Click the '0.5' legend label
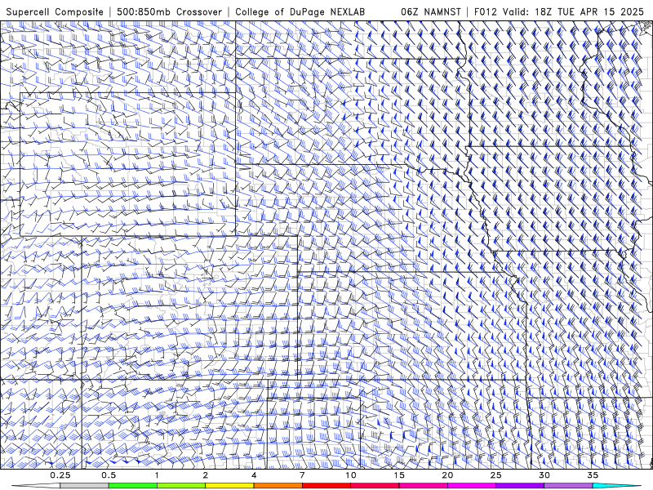Screen dimensions: 653x490 pos(109,475)
